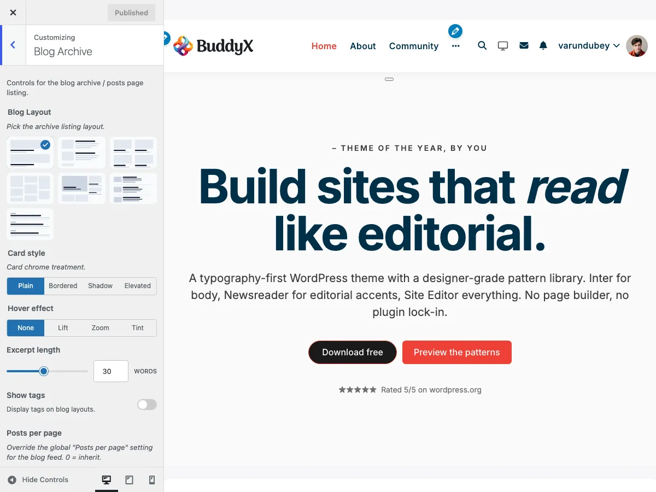Click the search magnifier icon in header
The width and height of the screenshot is (656, 492).
click(482, 45)
